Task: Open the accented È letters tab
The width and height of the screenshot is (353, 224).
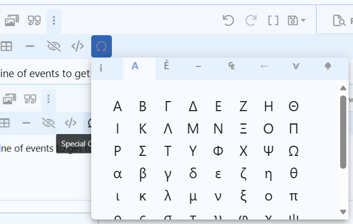Action: tap(166, 66)
